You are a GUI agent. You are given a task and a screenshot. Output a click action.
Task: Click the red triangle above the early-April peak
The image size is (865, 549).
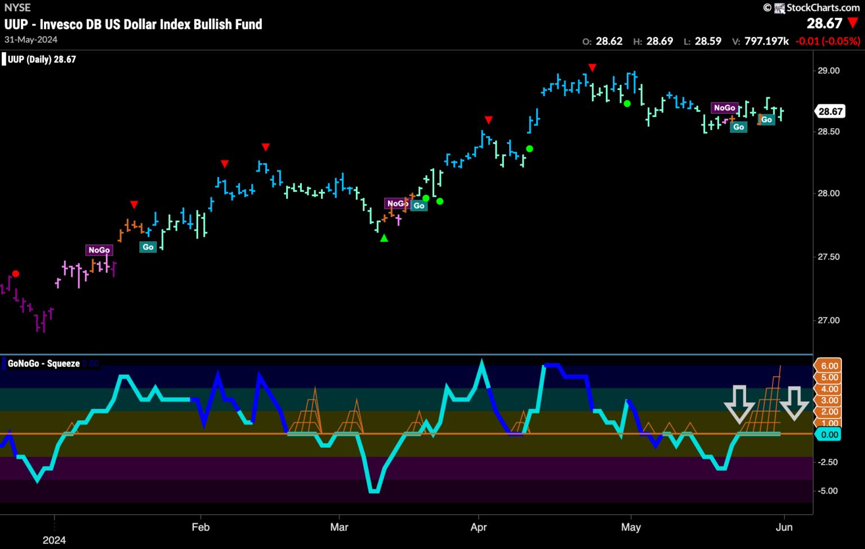[489, 120]
